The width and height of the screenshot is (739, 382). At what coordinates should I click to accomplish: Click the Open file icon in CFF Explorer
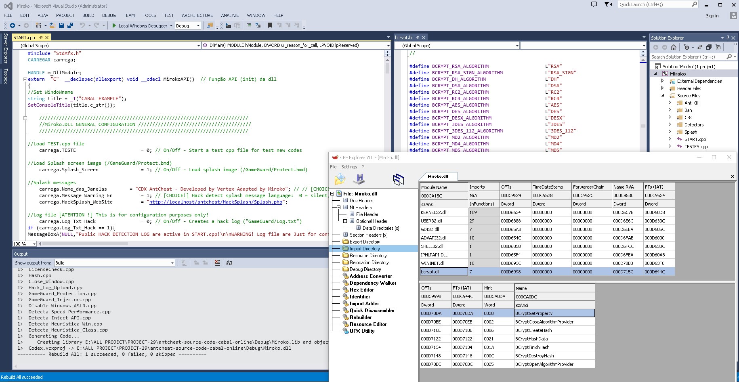pyautogui.click(x=340, y=179)
